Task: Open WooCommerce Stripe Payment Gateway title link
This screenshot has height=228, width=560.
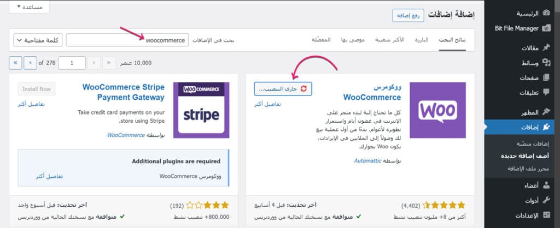Action: coord(124,92)
